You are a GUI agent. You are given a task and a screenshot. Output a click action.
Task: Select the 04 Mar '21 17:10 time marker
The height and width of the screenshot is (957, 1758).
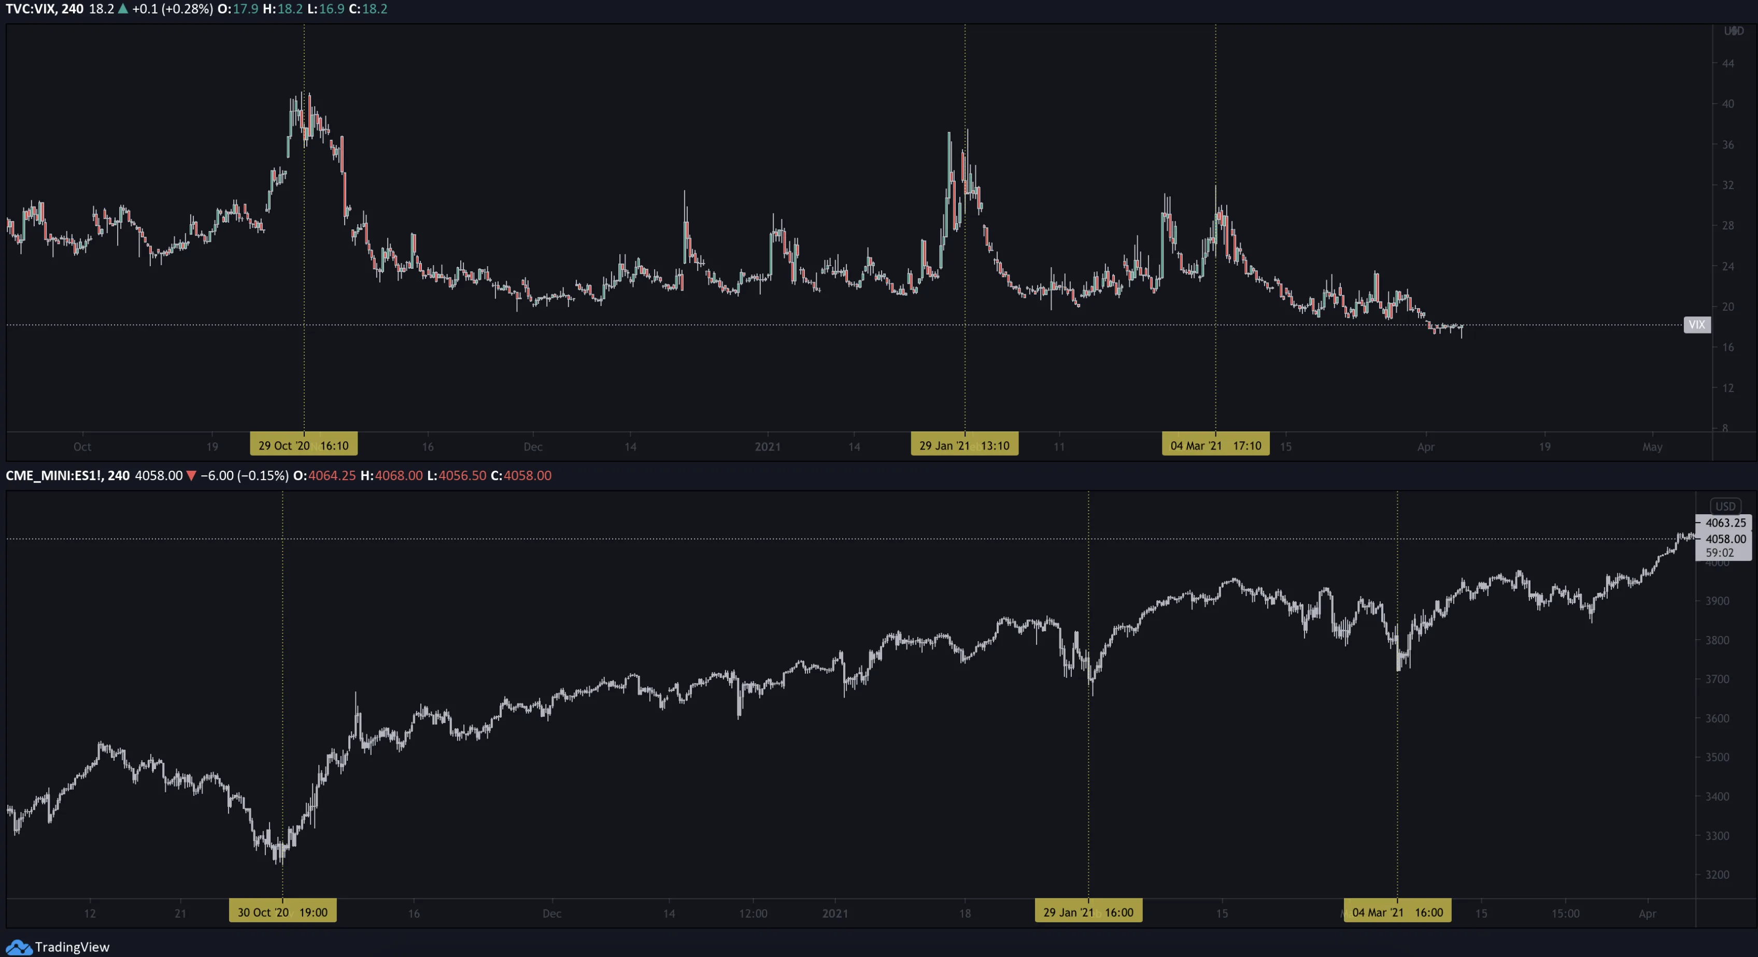point(1215,445)
